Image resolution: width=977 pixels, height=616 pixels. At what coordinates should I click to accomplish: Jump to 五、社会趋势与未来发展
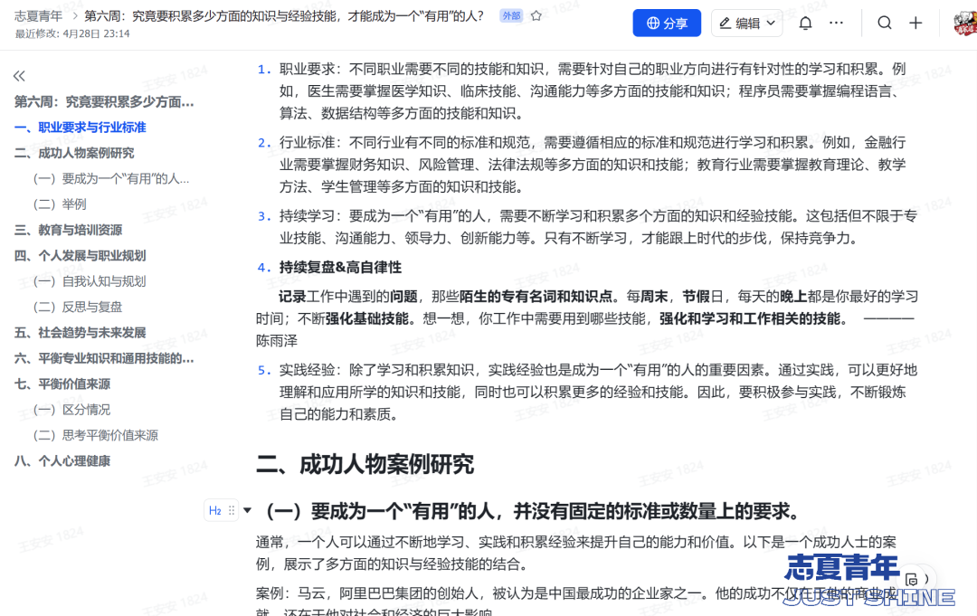pos(81,333)
